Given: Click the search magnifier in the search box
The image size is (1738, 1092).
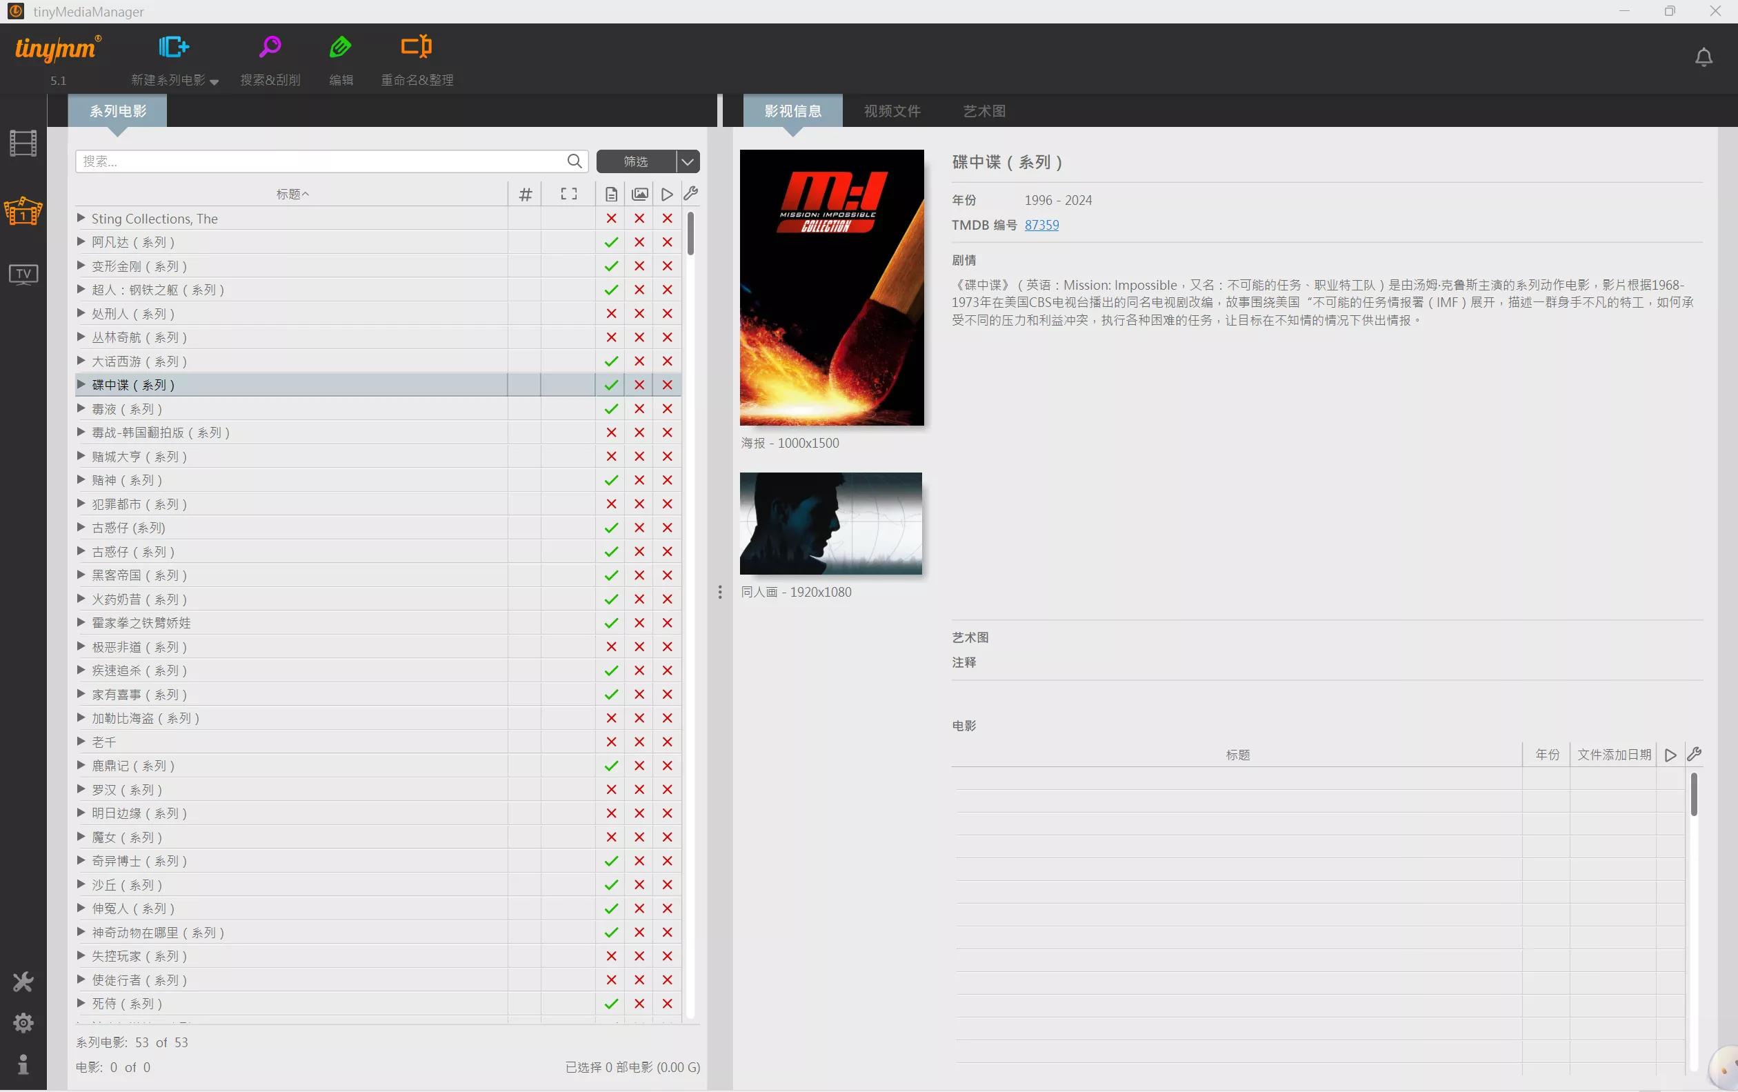Looking at the screenshot, I should point(575,161).
